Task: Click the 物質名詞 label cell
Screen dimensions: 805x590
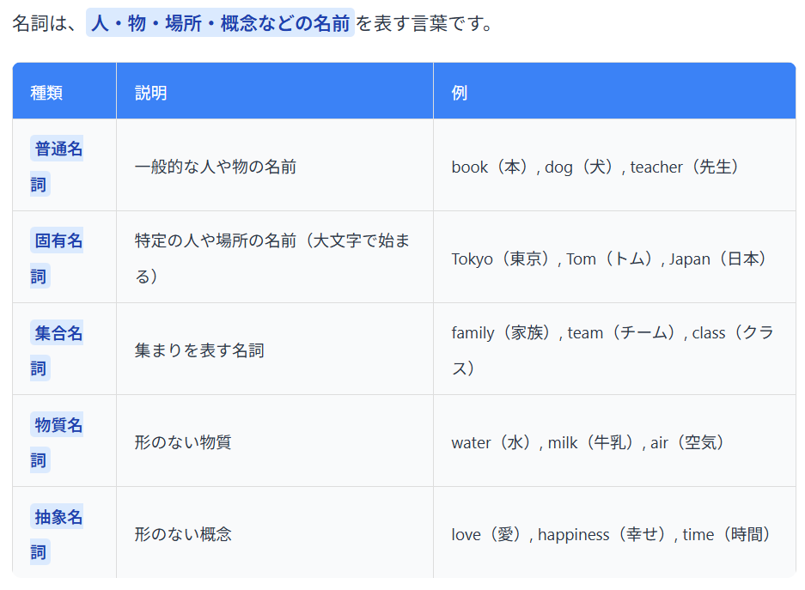Action: click(58, 425)
